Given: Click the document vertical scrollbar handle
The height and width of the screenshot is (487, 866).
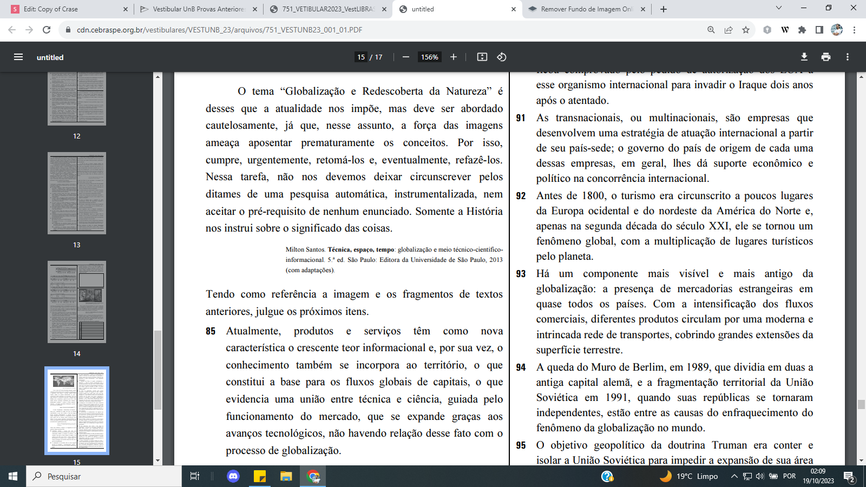Looking at the screenshot, I should point(861,404).
